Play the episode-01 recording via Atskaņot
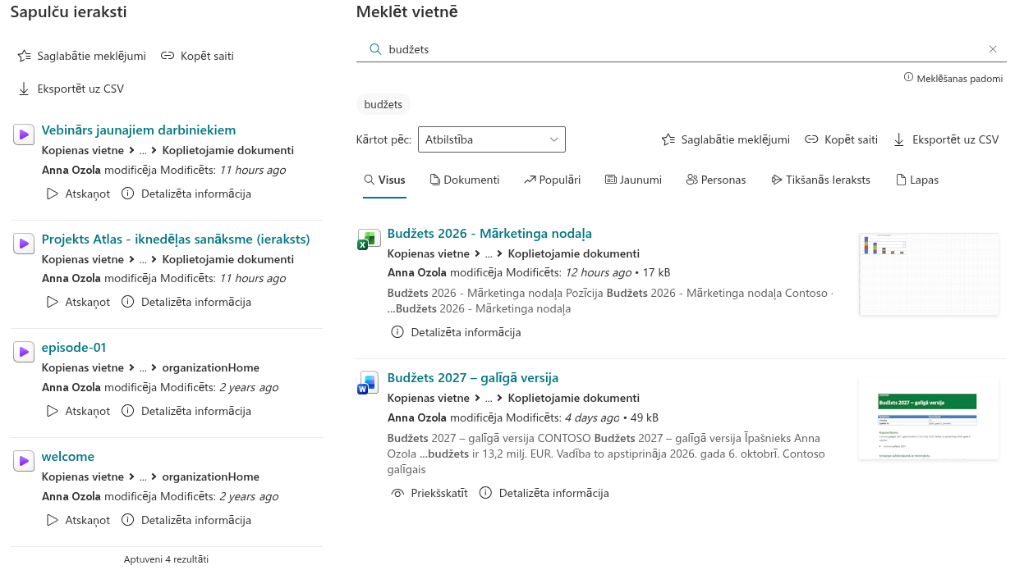Viewport: 1024px width, 570px height. 77,411
